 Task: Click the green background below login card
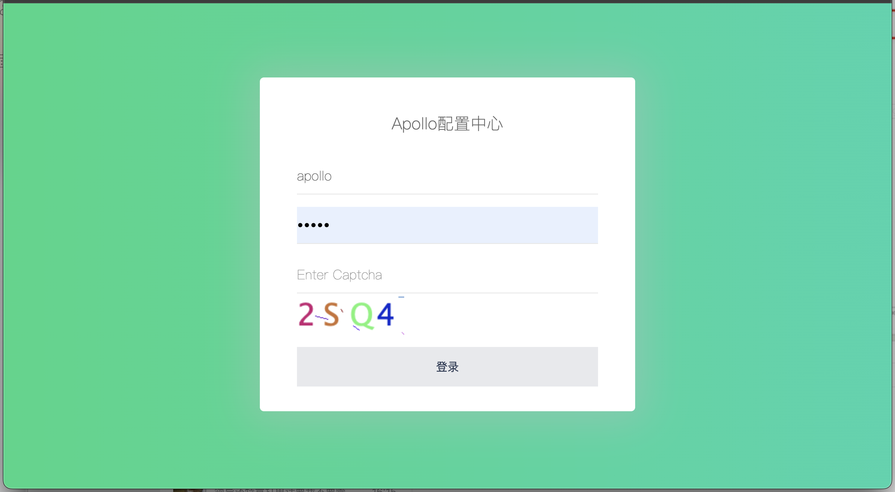[x=447, y=449]
